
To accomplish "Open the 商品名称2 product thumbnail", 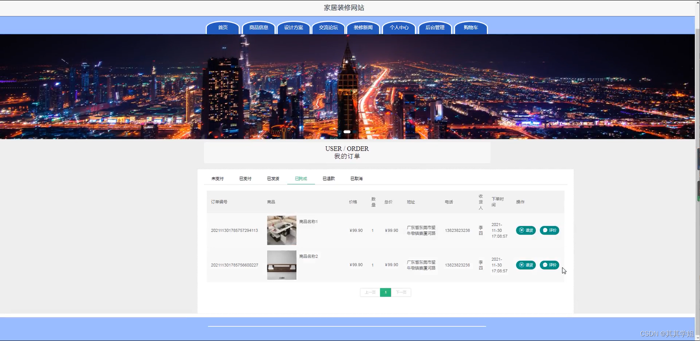I will pos(282,265).
